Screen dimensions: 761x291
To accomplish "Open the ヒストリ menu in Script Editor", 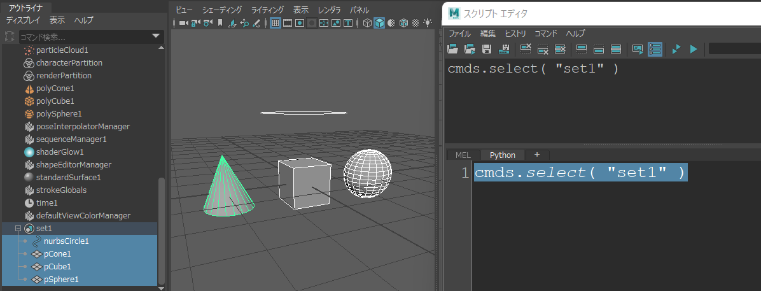I will coord(515,34).
